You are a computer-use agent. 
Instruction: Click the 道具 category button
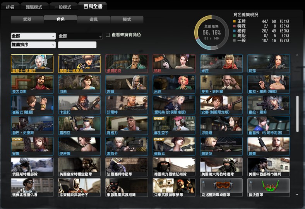tap(94, 20)
